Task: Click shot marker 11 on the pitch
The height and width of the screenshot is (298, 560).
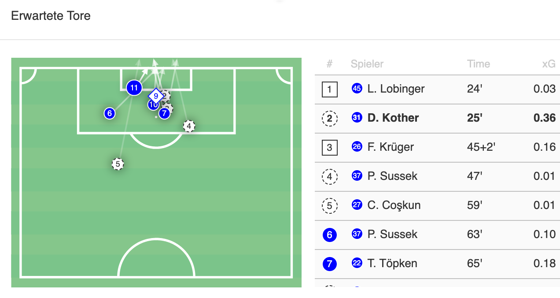Action: (x=134, y=88)
